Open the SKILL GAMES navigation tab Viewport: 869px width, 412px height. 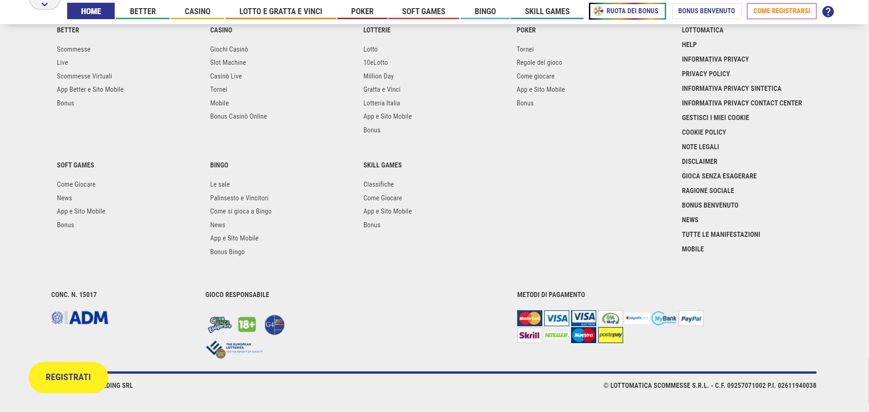pos(547,11)
